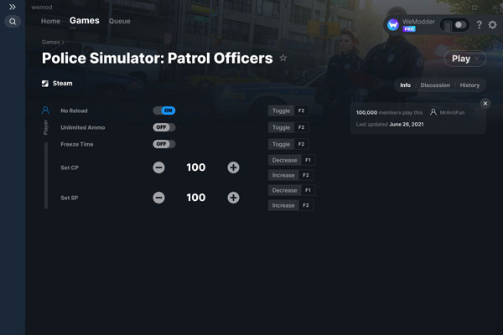This screenshot has height=335, width=503.
Task: Click the Unlimited Ammo cheat label
Action: click(83, 127)
